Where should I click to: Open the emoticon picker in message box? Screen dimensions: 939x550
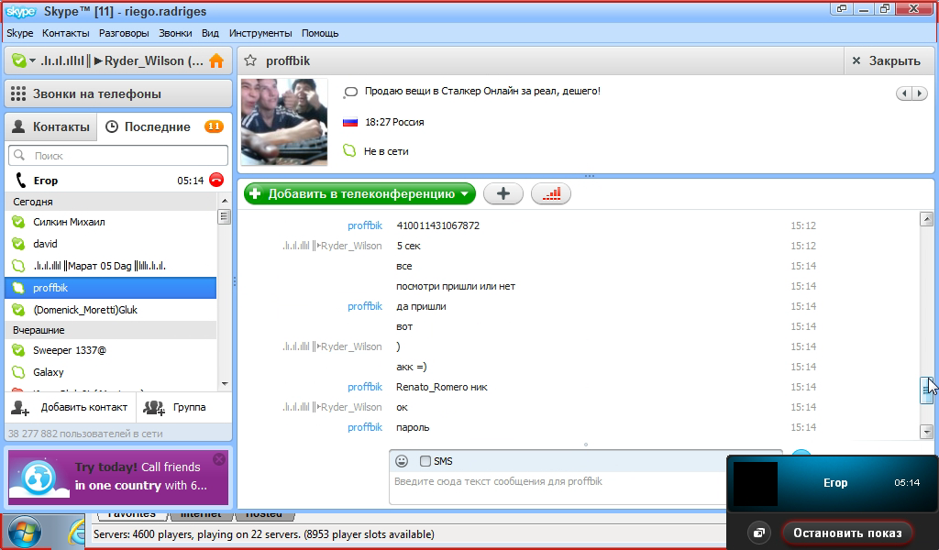coord(402,461)
